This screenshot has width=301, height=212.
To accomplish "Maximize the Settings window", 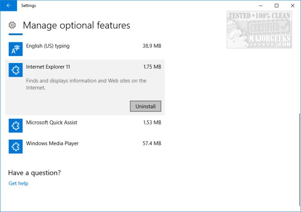I will coord(277,6).
